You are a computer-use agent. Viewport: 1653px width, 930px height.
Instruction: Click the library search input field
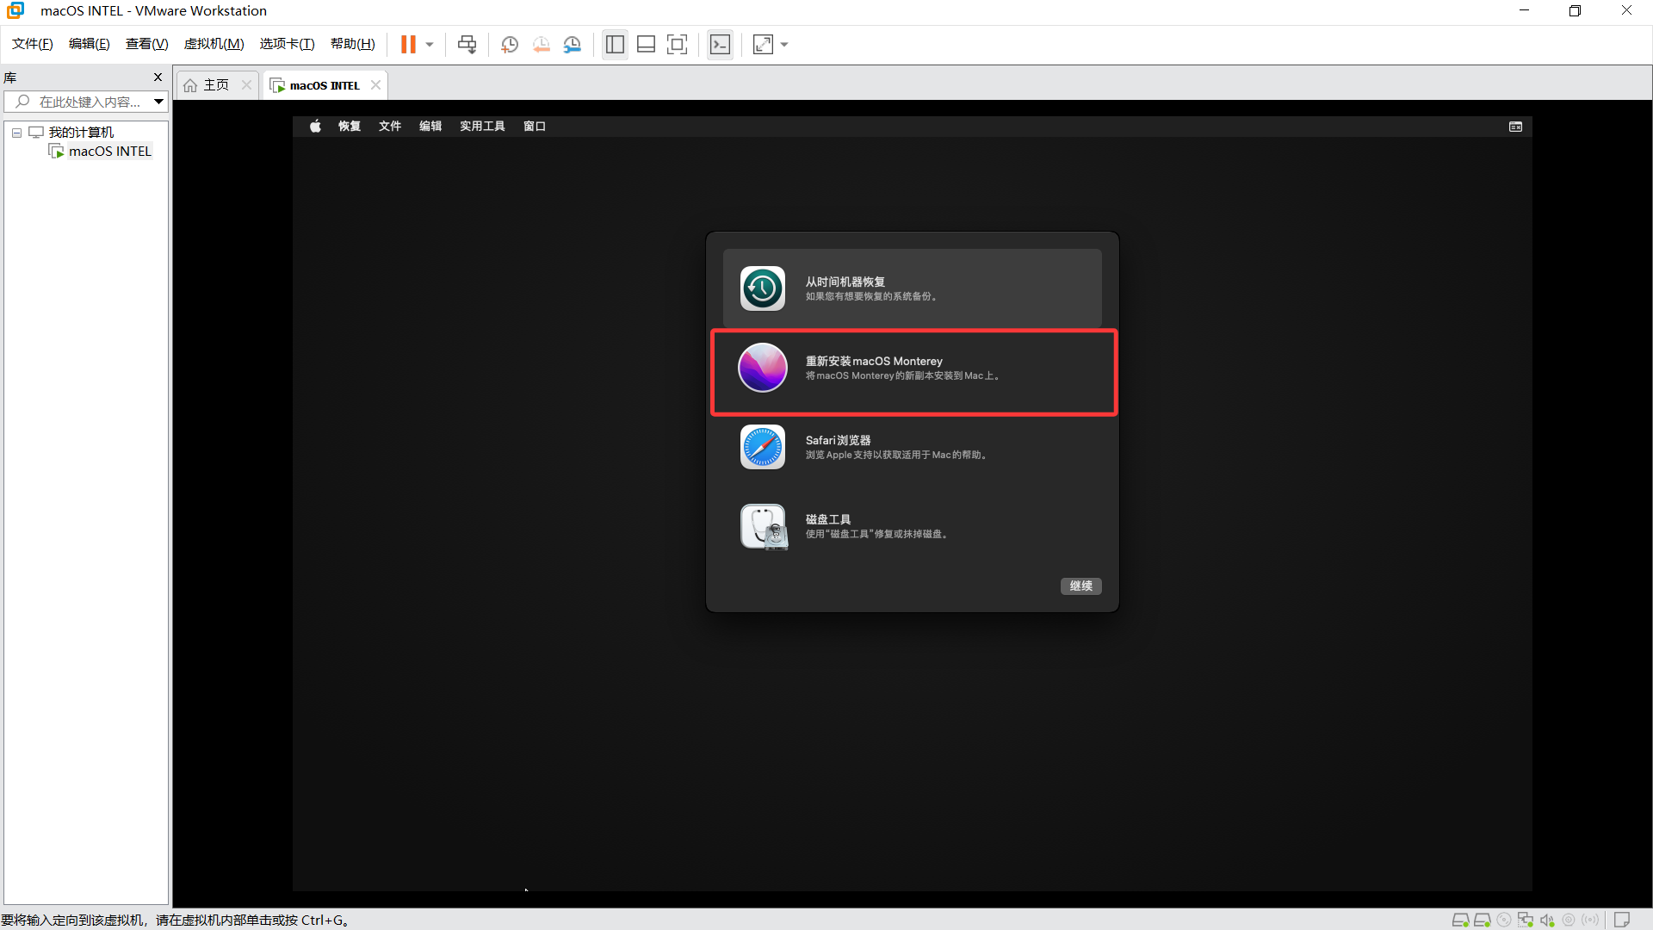[89, 102]
